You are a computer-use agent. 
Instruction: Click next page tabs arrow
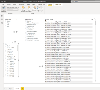6,89
